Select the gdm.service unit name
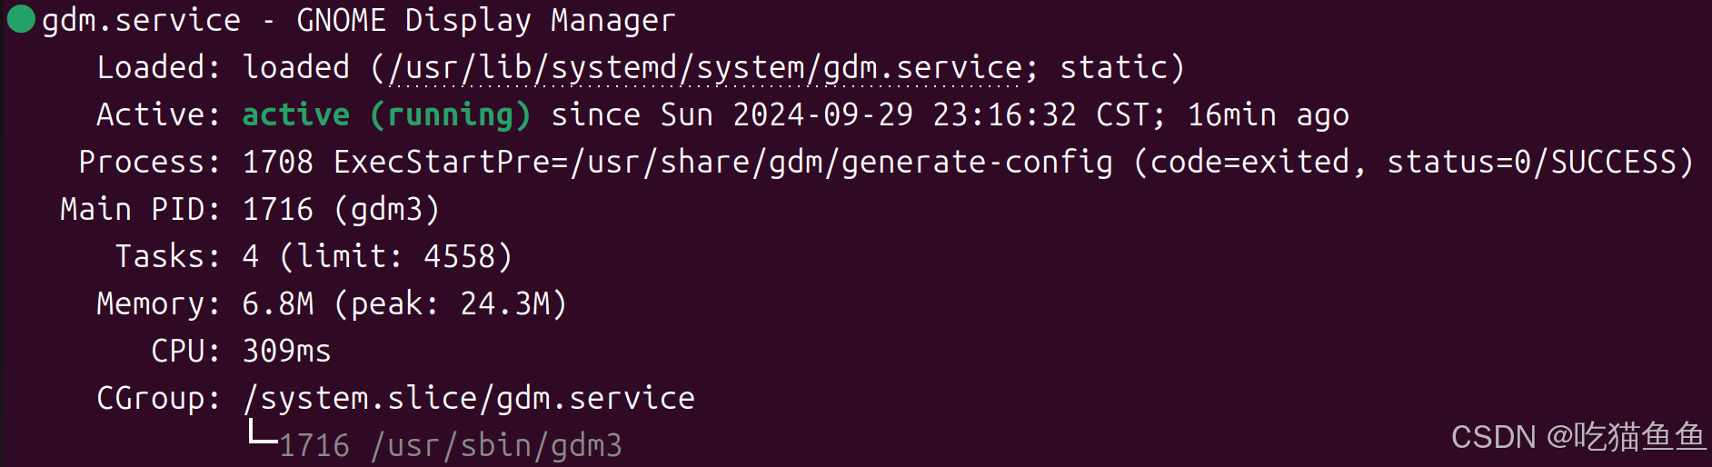Viewport: 1712px width, 467px height. click(142, 20)
